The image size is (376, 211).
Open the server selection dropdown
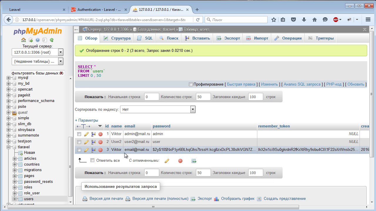click(37, 52)
